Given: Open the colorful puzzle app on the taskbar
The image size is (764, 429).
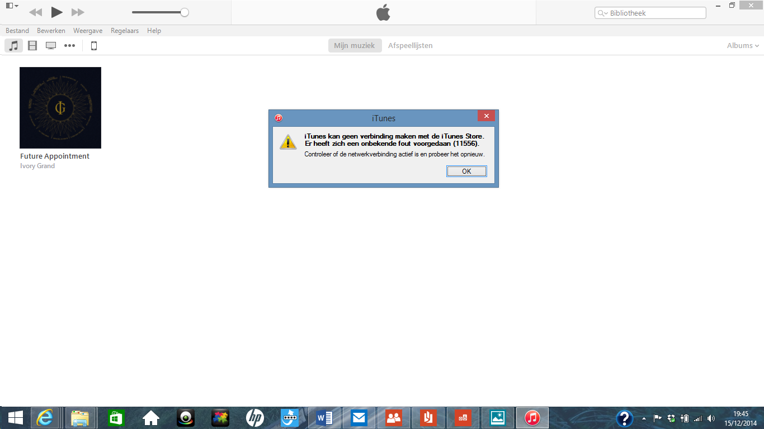Looking at the screenshot, I should click(x=220, y=418).
